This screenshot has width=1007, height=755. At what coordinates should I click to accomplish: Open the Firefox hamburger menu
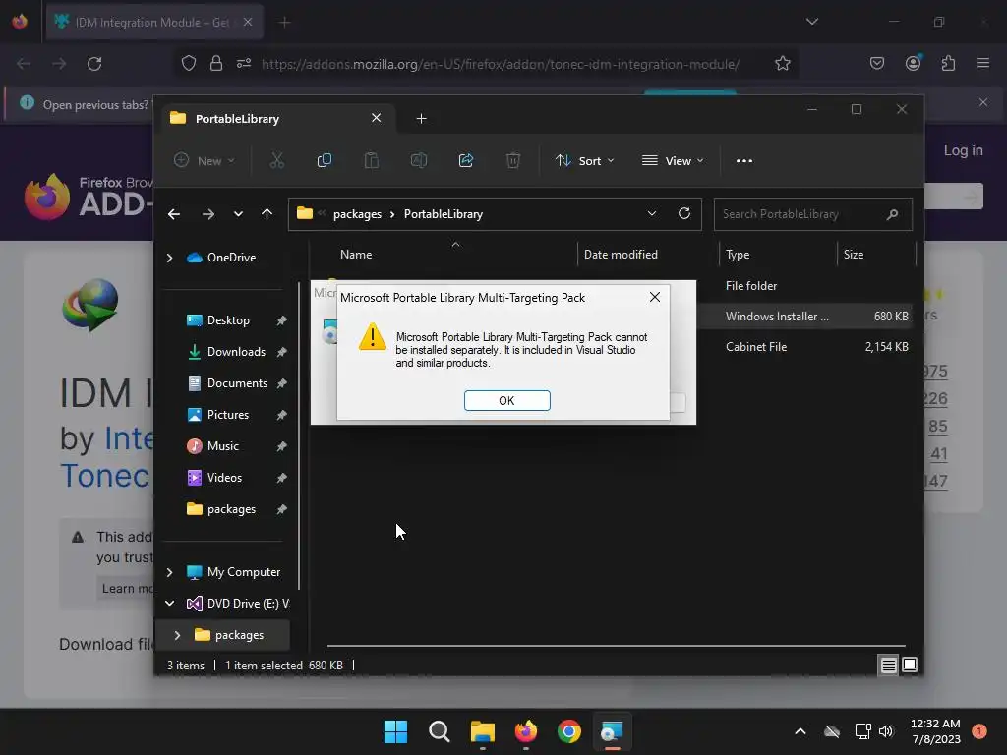pyautogui.click(x=983, y=64)
